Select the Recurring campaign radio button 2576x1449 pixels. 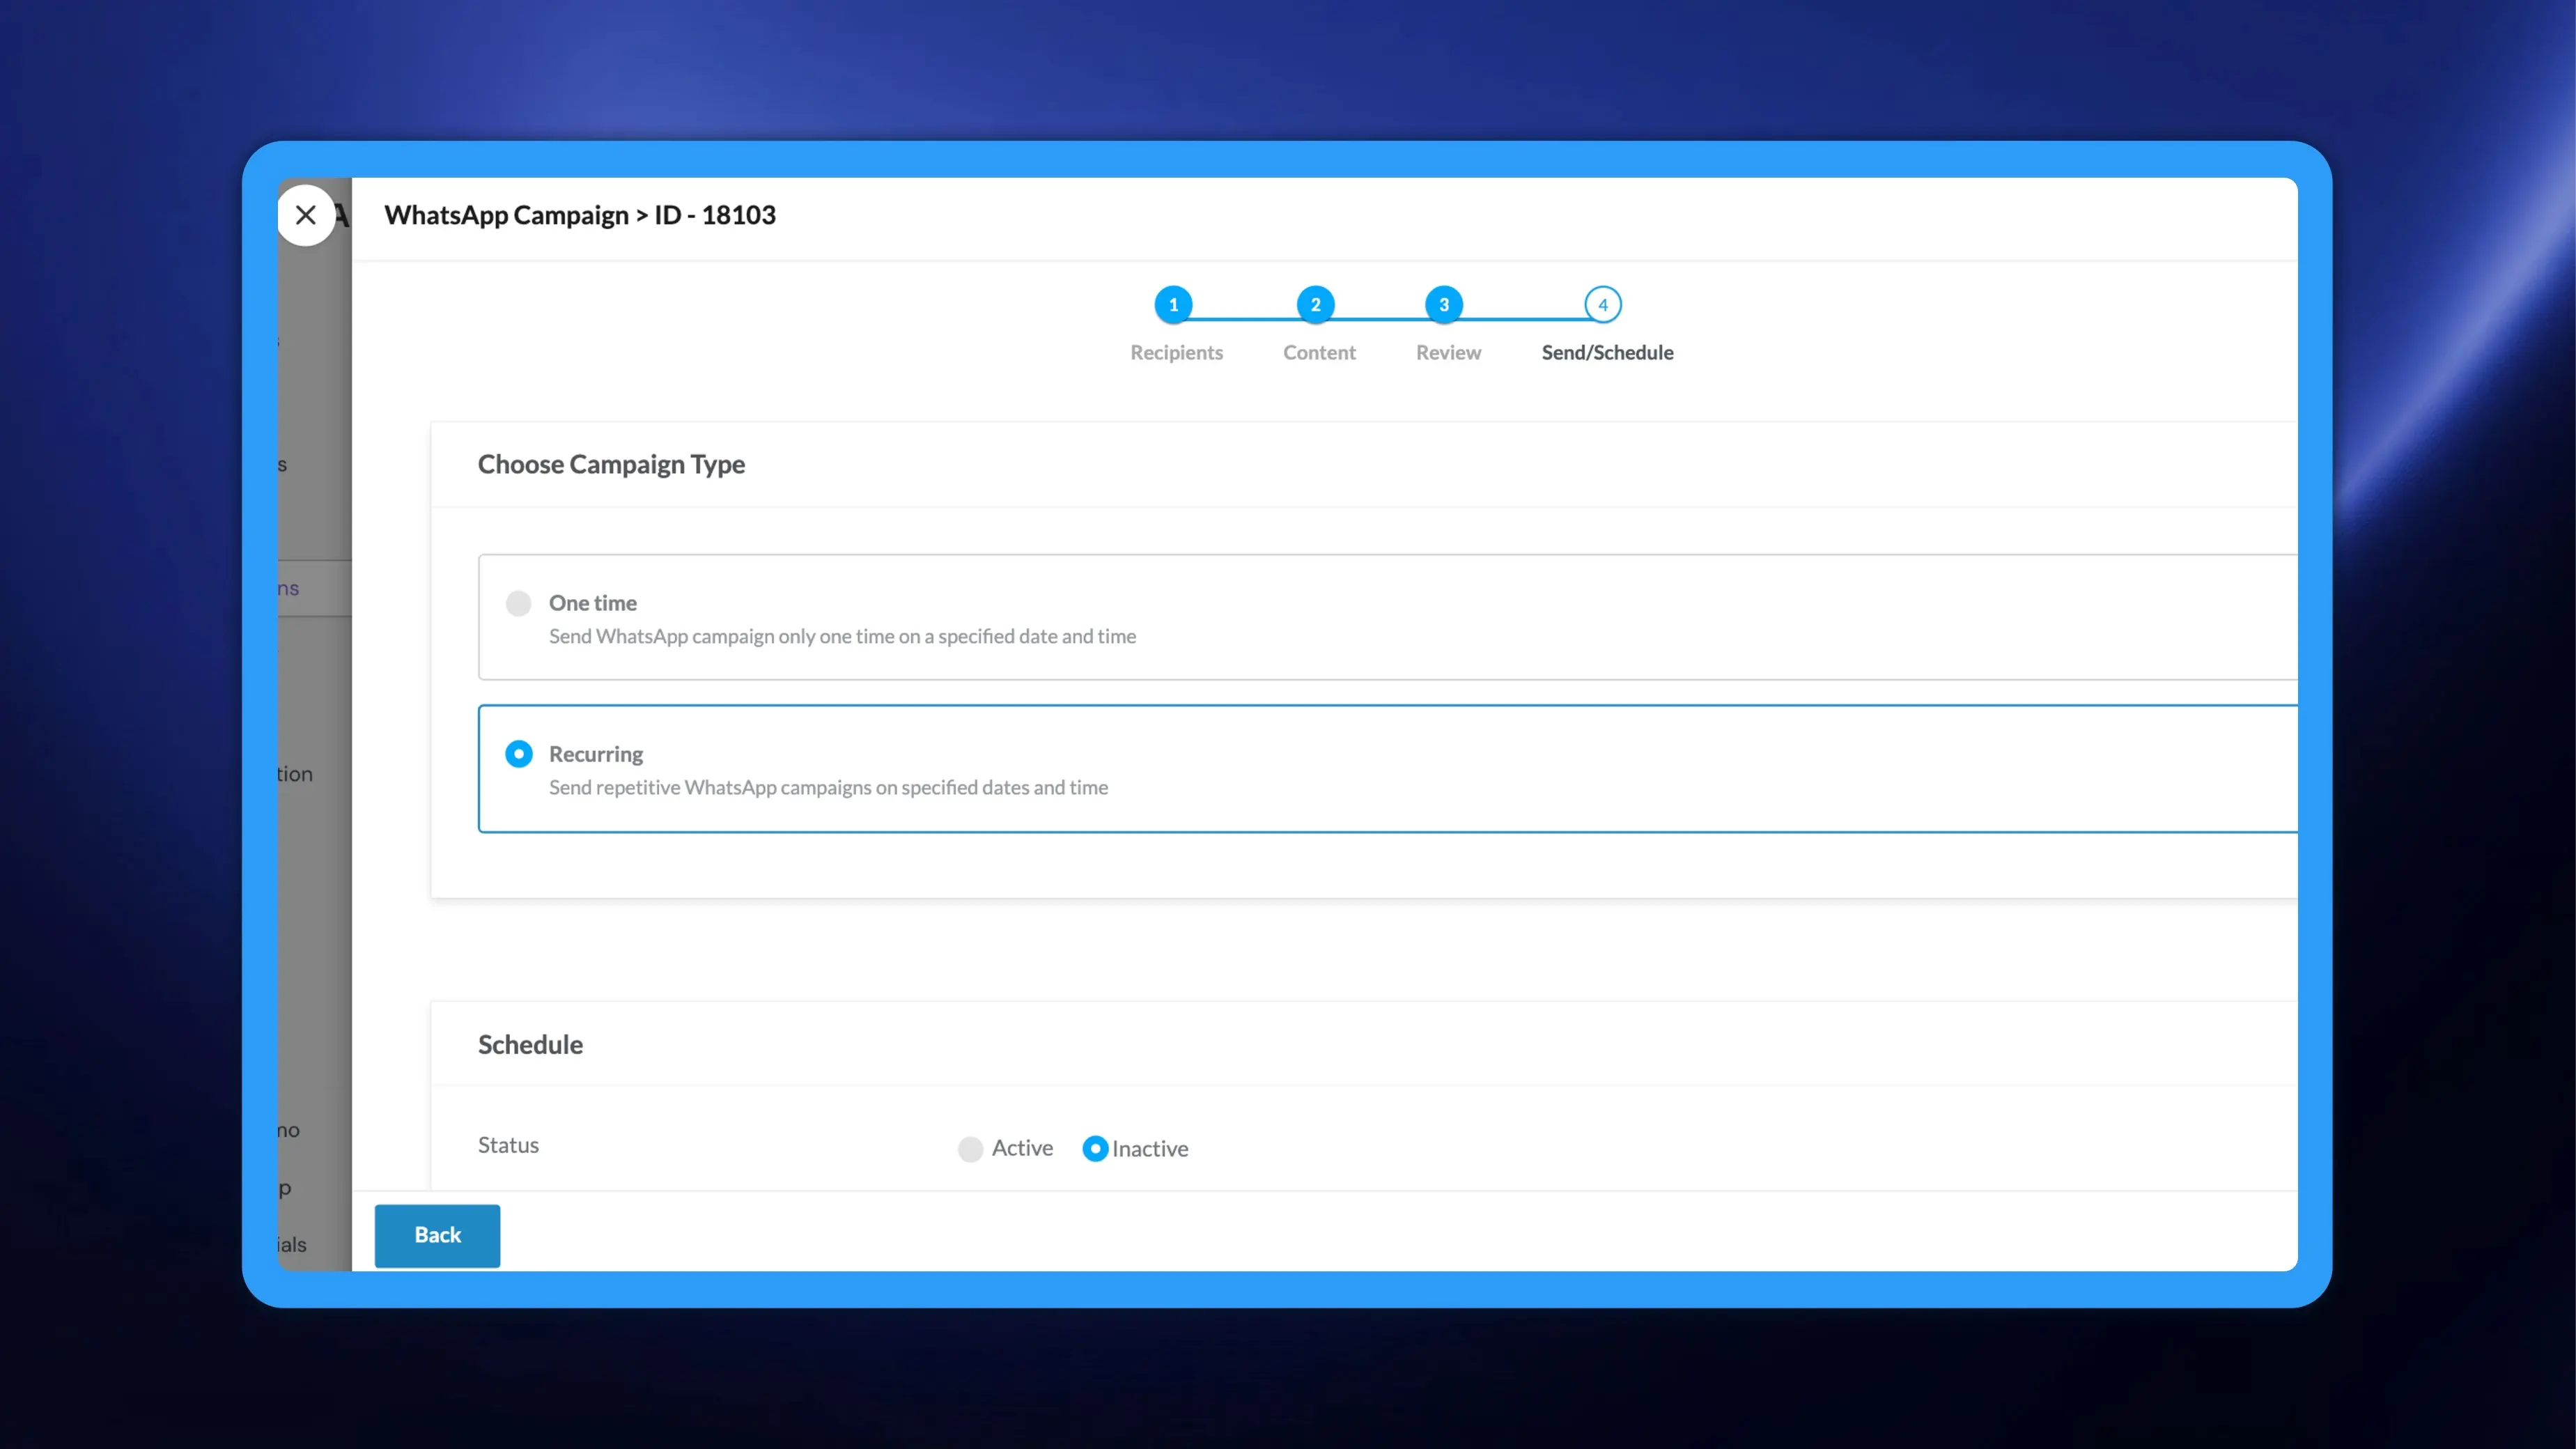click(518, 754)
